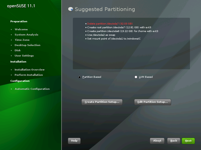Click the red Delete partition /dev/sda7 line
Screen dimensions: 201x150
click(x=110, y=24)
